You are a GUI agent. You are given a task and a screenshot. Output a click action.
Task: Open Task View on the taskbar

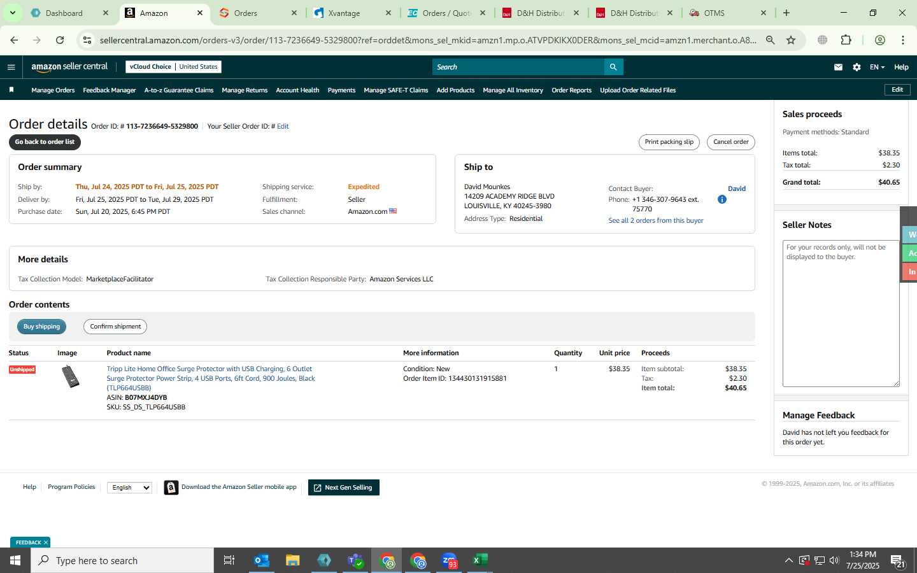(229, 560)
